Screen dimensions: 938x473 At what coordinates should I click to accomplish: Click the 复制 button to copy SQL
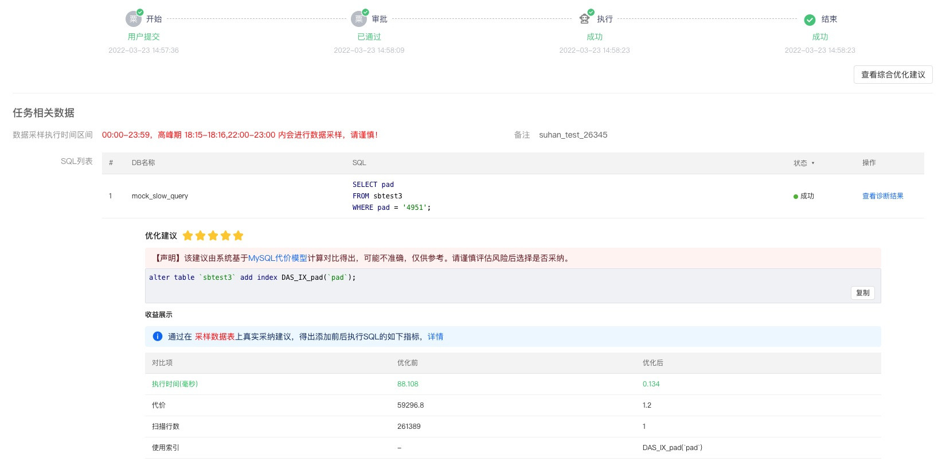click(x=862, y=293)
